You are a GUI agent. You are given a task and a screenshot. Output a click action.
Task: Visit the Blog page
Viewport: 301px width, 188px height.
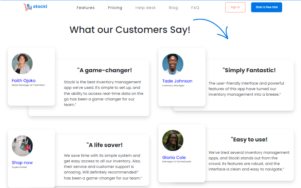click(x=173, y=8)
